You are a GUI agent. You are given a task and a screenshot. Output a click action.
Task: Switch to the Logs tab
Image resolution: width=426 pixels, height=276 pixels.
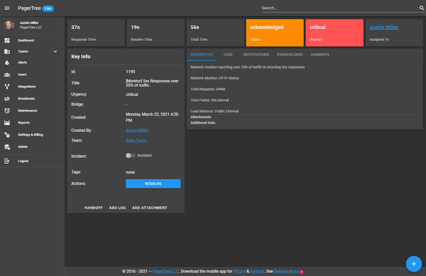(228, 54)
